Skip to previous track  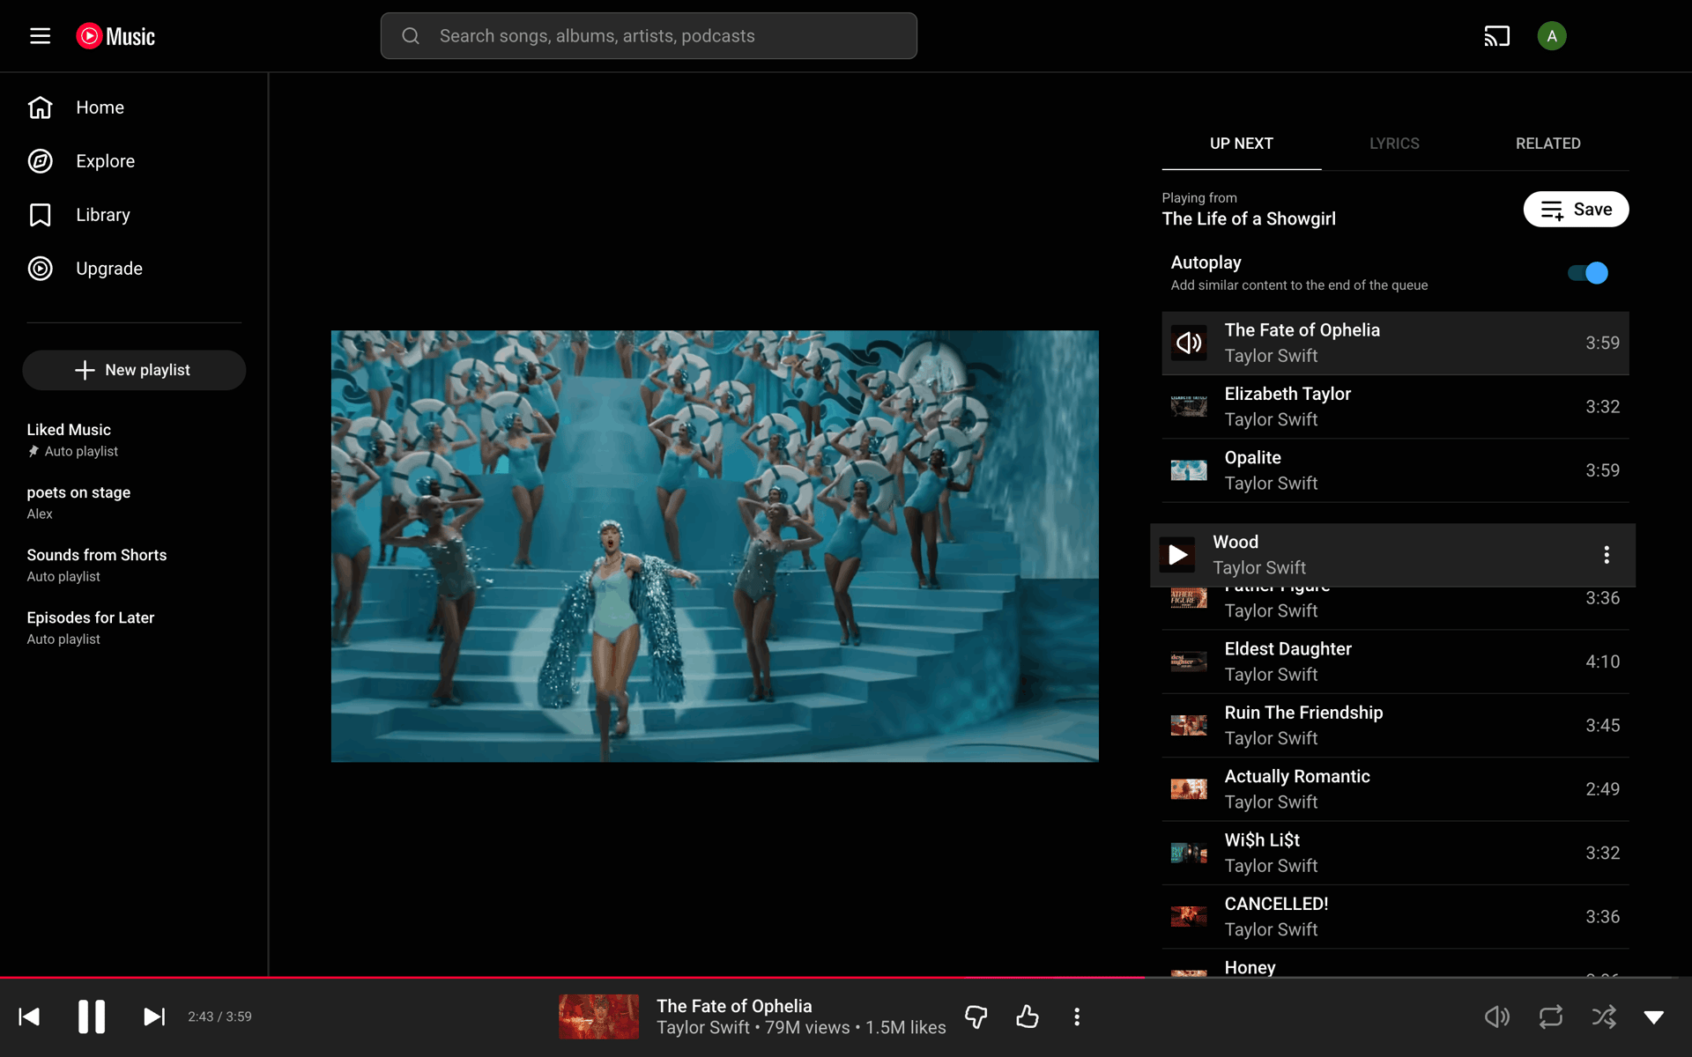(29, 1016)
